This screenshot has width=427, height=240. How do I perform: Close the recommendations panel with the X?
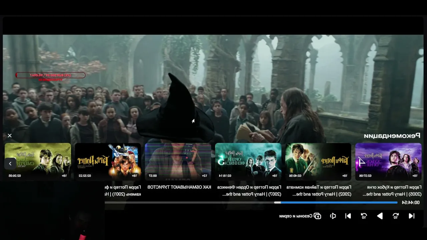(10, 136)
